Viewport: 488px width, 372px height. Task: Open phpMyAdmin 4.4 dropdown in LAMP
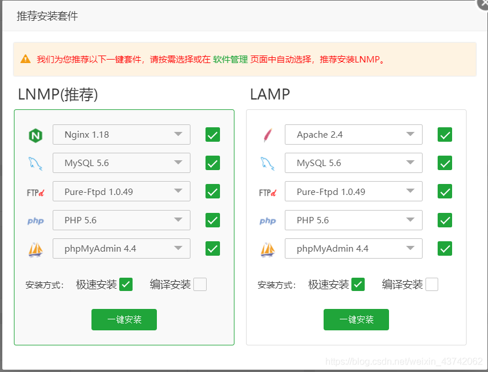(354, 249)
